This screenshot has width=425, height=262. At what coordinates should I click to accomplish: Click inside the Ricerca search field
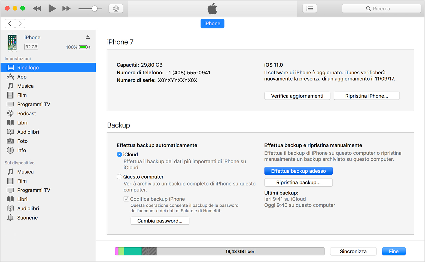click(381, 8)
